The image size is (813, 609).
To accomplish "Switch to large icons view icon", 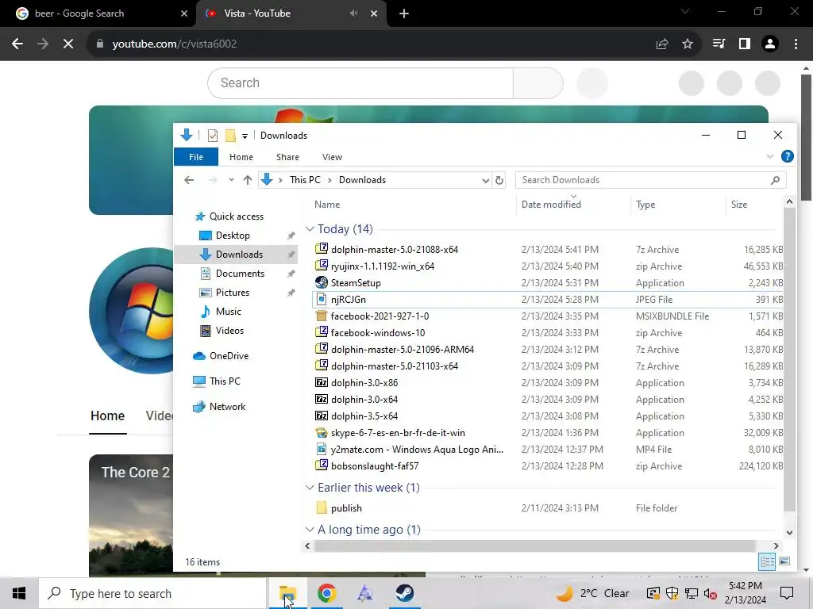I will click(784, 561).
